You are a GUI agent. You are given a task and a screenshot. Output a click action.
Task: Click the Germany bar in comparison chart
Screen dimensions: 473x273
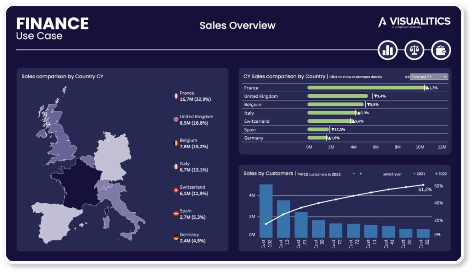pyautogui.click(x=317, y=138)
